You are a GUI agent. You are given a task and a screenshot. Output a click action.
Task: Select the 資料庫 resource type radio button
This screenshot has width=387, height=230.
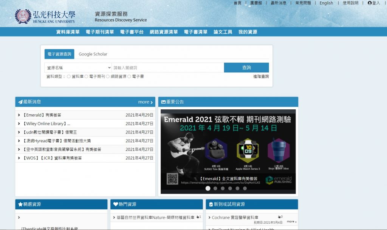pyautogui.click(x=69, y=77)
